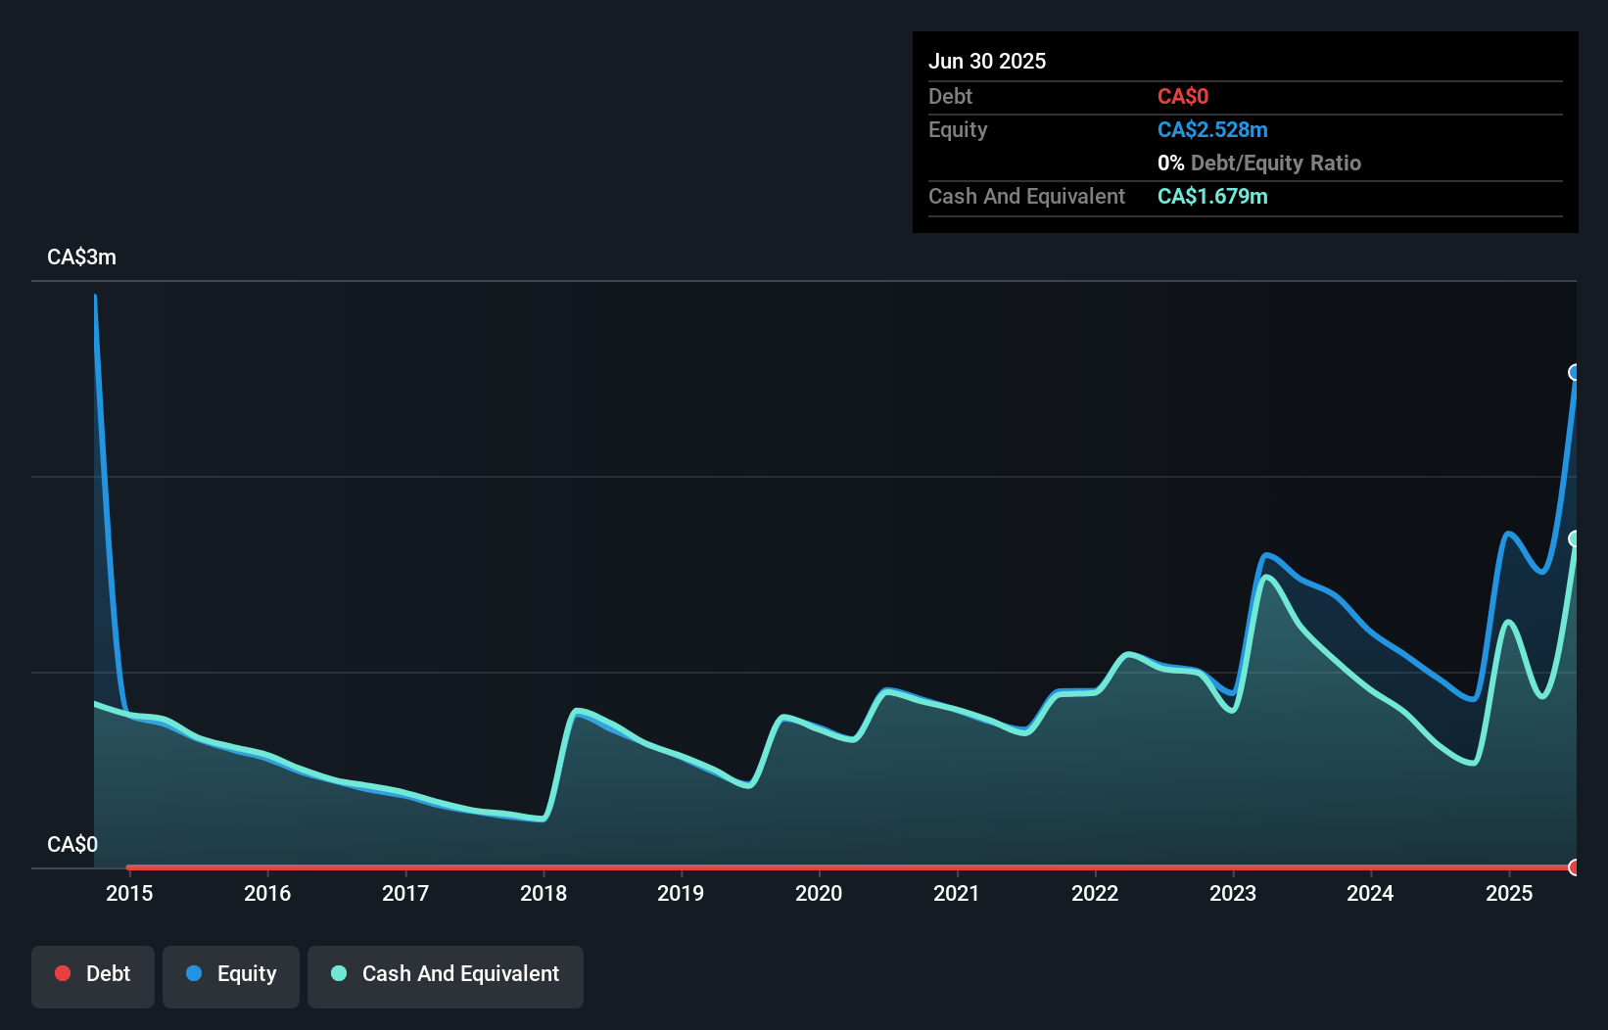Click the blue Equity legend dot
Viewport: 1608px width, 1030px height.
pos(194,973)
